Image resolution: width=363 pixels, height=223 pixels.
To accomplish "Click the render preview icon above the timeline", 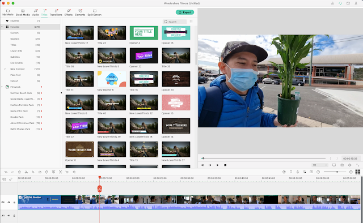I will coord(284,172).
